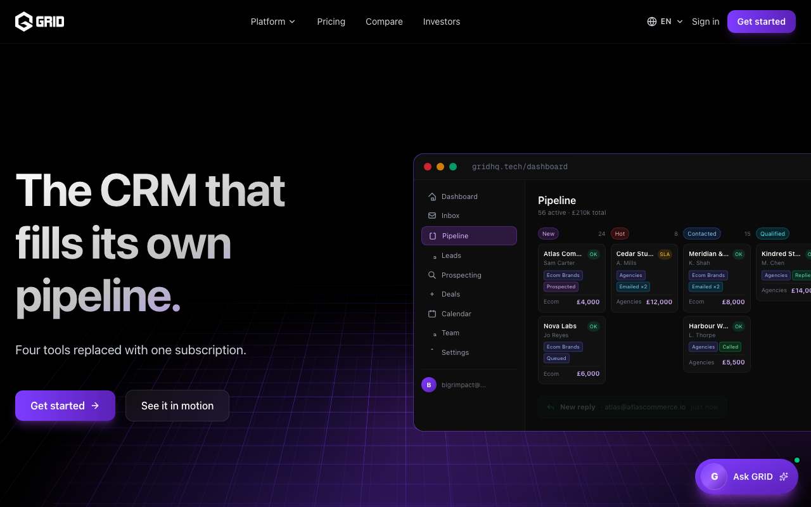This screenshot has height=507, width=811.
Task: Click Emailed ×2 tag on Meridian card
Action: coord(706,286)
